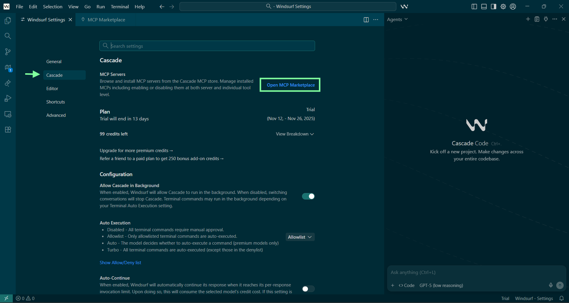Split the editor to the right
Viewport: 569px width, 303px height.
[366, 20]
